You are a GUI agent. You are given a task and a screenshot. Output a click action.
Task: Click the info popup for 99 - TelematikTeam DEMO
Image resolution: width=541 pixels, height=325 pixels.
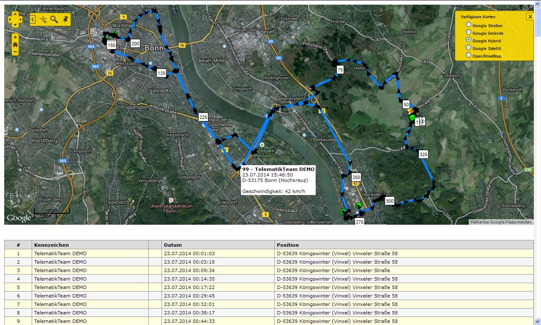[x=278, y=180]
